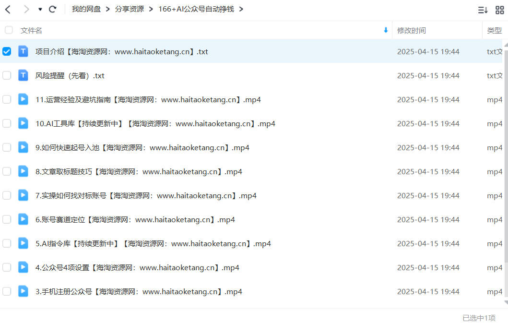The height and width of the screenshot is (323, 508).
Task: Navigate to 我的网盘 in breadcrumb
Action: coord(86,9)
